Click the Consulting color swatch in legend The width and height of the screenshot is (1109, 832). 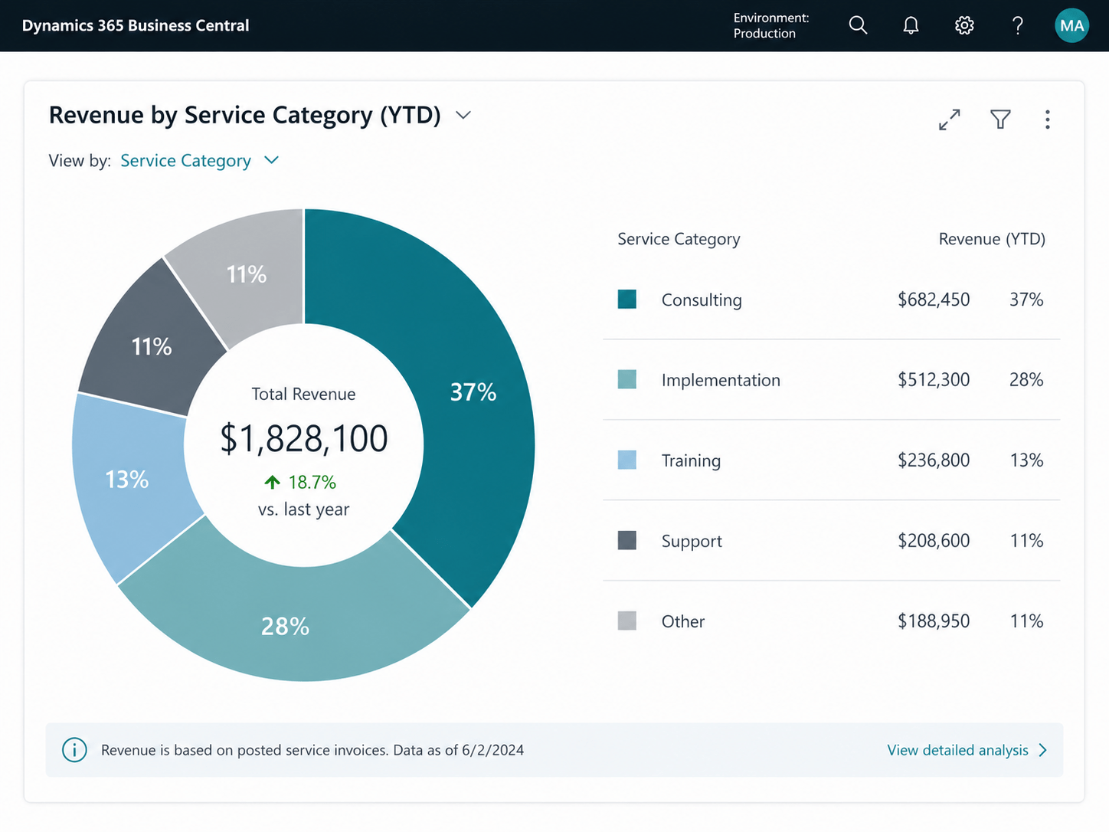pos(627,299)
